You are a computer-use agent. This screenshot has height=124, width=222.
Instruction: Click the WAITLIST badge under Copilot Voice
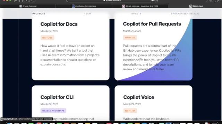[130, 111]
